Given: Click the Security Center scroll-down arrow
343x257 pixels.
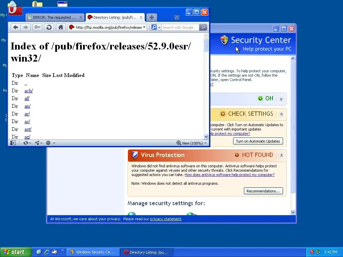Looking at the screenshot, I should [x=293, y=212].
